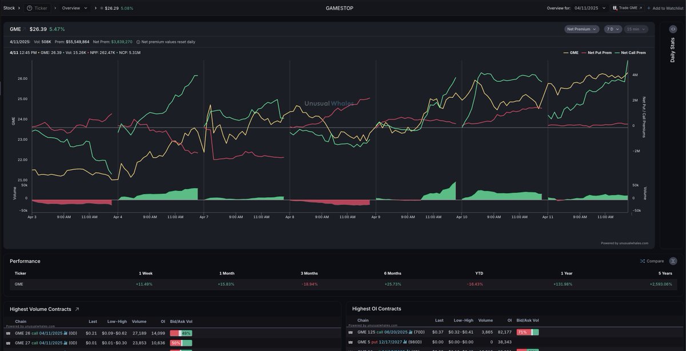Click the YTD performance value -16.43%

475,284
